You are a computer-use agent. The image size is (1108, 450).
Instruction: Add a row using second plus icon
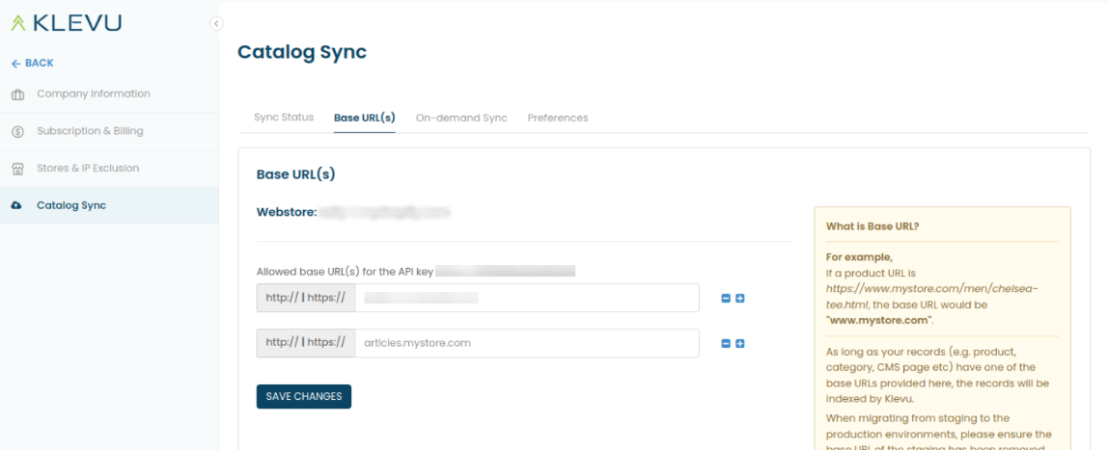(x=740, y=343)
